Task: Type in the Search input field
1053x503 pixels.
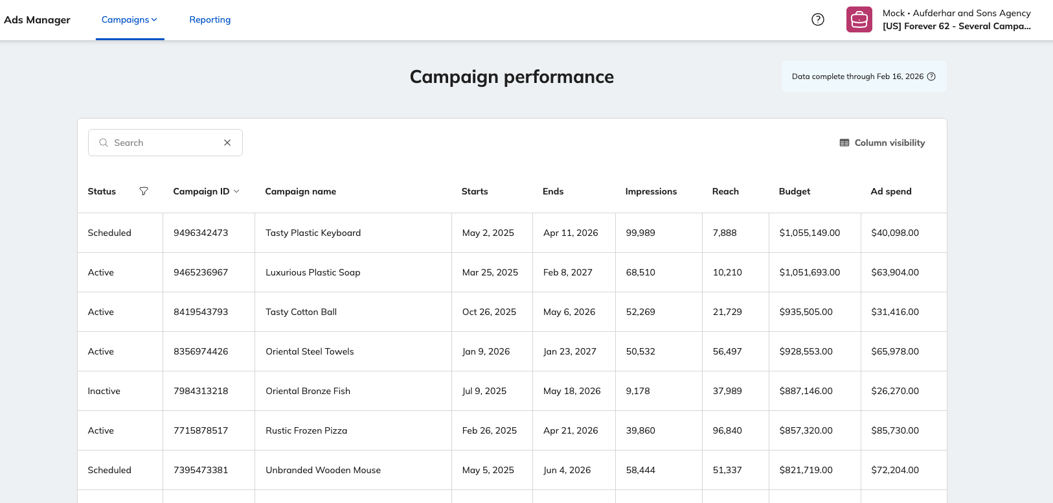Action: [x=165, y=143]
